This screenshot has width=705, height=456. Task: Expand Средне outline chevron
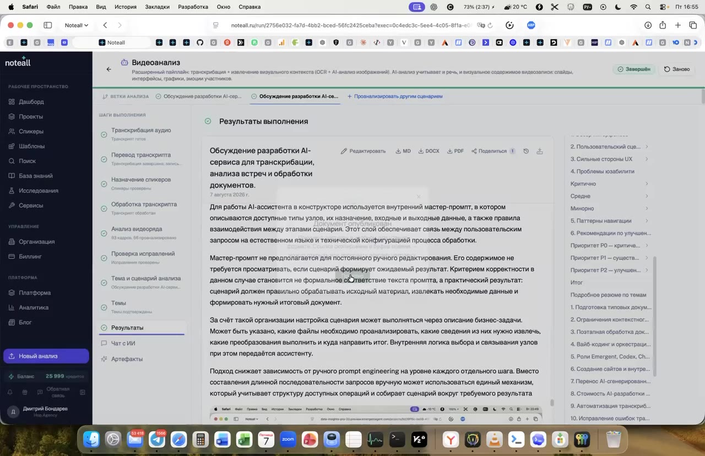[x=647, y=196]
